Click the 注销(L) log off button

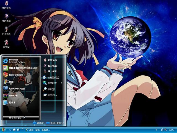click(x=38, y=123)
